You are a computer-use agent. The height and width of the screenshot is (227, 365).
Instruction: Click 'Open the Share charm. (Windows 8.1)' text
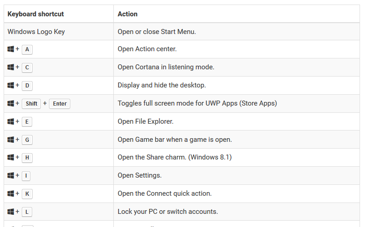click(175, 157)
